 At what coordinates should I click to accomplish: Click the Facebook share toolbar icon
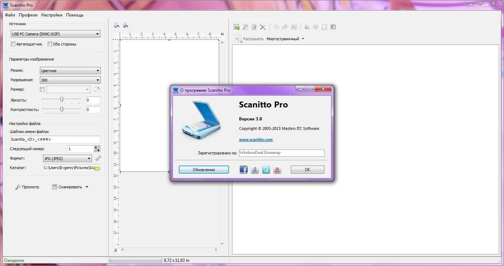coord(333,27)
